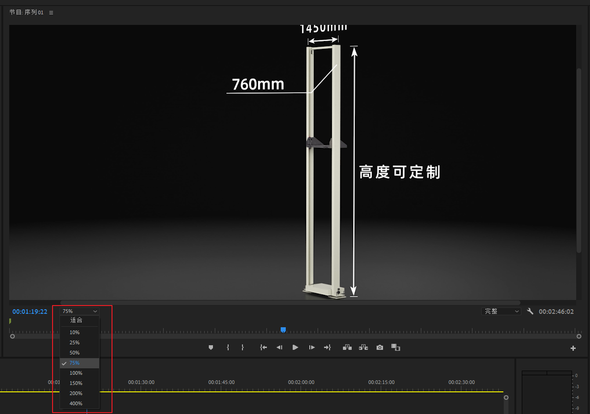
Task: Step forward one frame
Action: (x=312, y=348)
